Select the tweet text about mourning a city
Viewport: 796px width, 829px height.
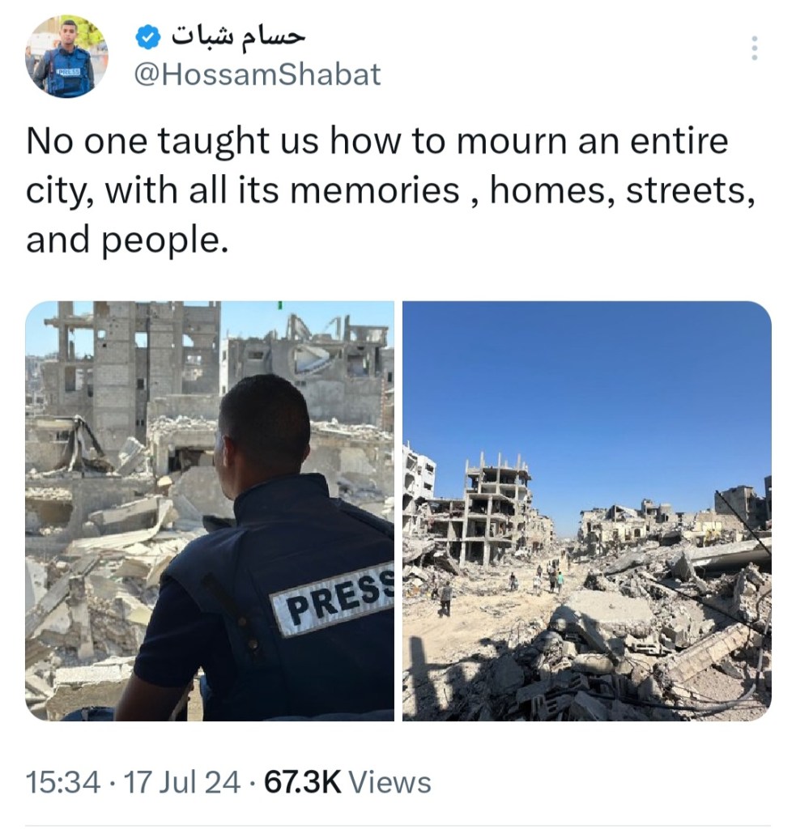[x=390, y=190]
